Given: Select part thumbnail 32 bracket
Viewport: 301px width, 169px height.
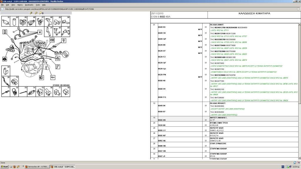Looking at the screenshot, I should click(x=57, y=32).
